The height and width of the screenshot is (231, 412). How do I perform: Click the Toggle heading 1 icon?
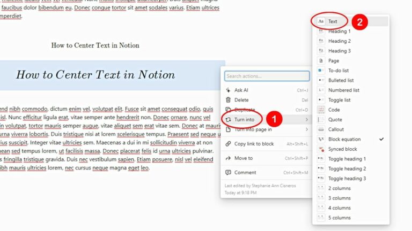(321, 159)
